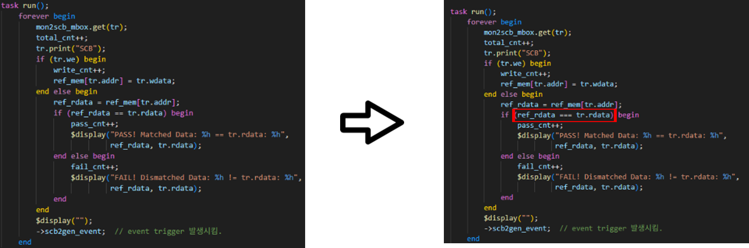The height and width of the screenshot is (248, 749).
Task: Click 'ref_mem[tr.addr] = tr.wdata;' in left snippet
Action: click(x=114, y=81)
